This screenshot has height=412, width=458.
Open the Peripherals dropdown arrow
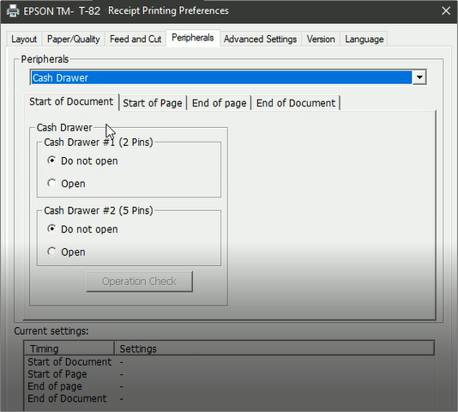click(x=419, y=77)
